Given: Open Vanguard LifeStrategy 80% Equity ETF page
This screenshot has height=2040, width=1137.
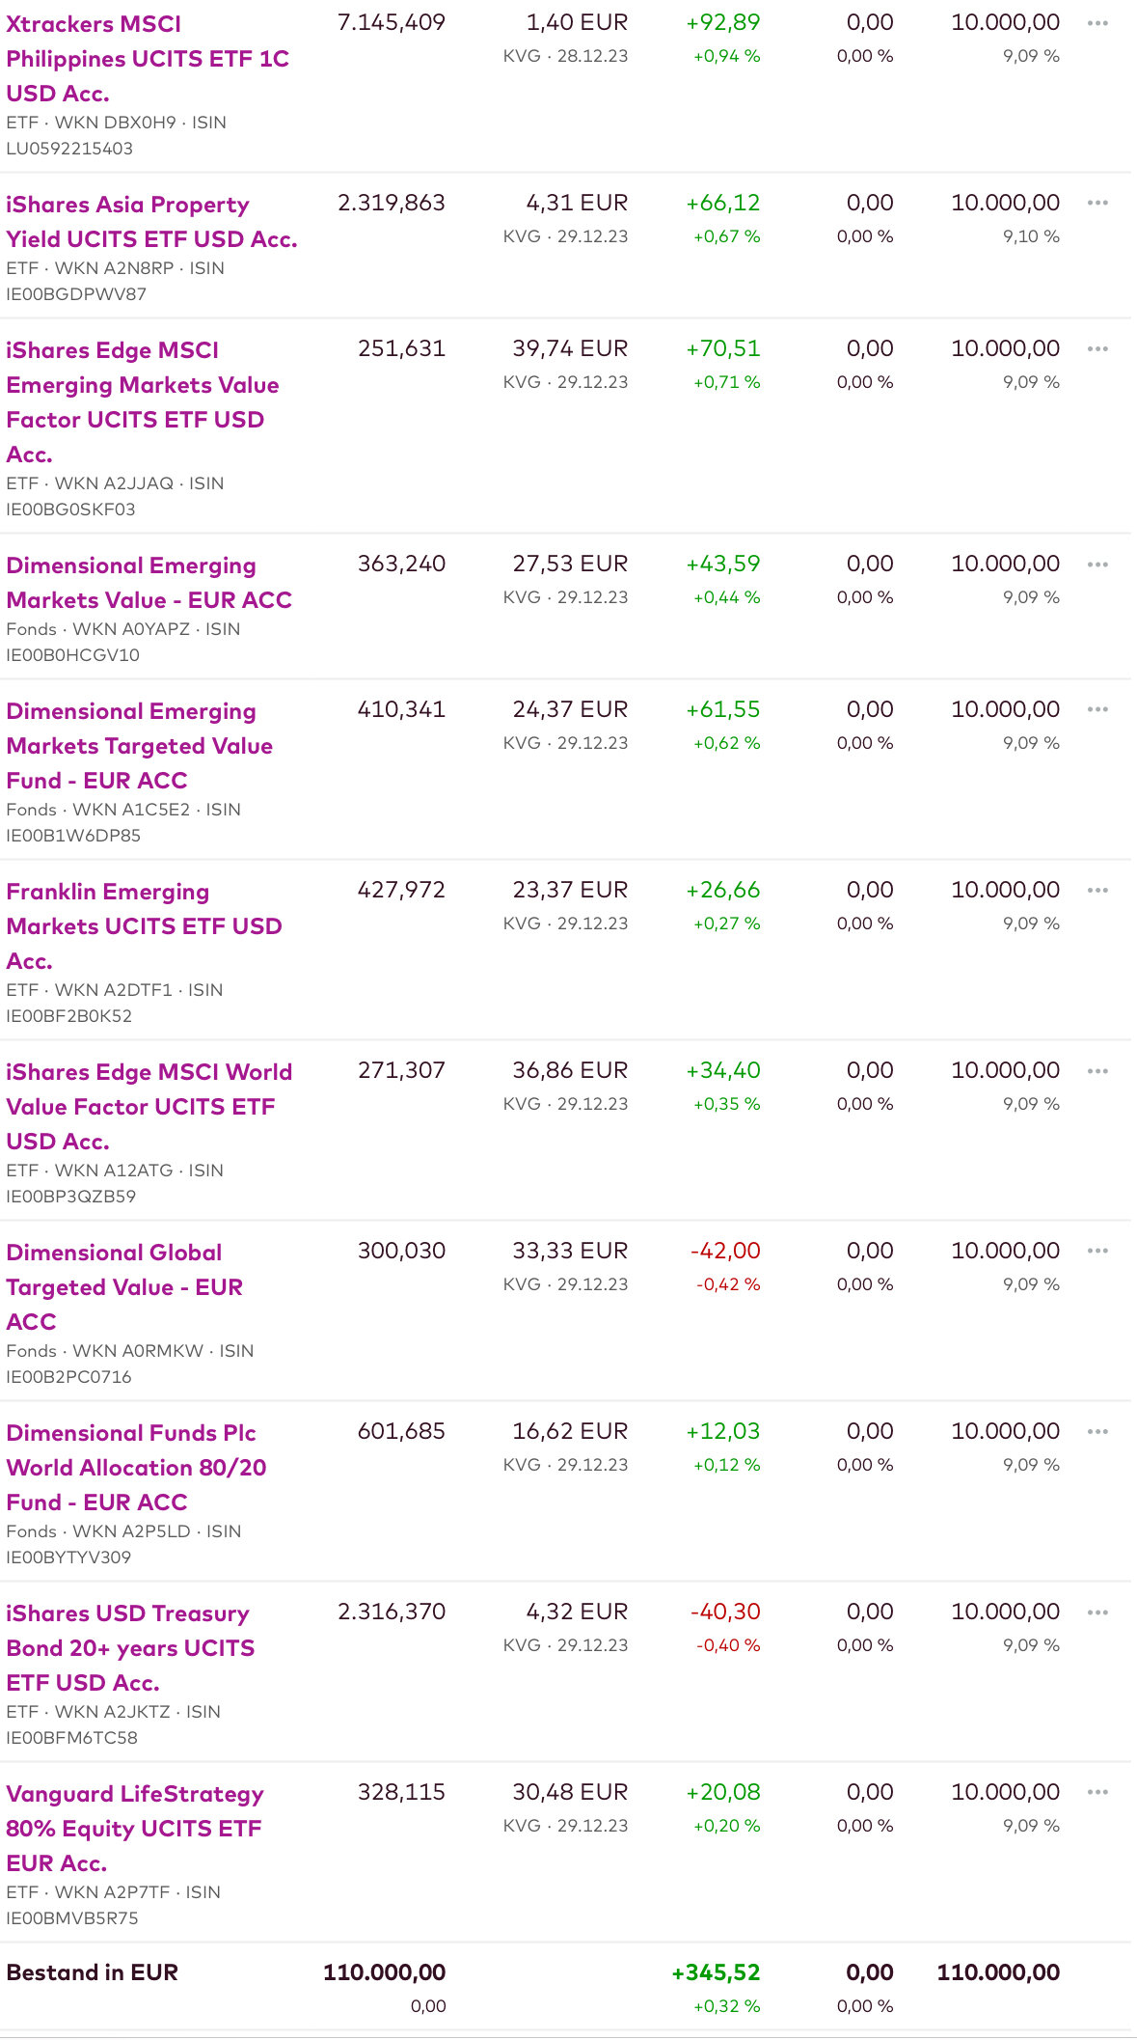Looking at the screenshot, I should click(x=134, y=1829).
